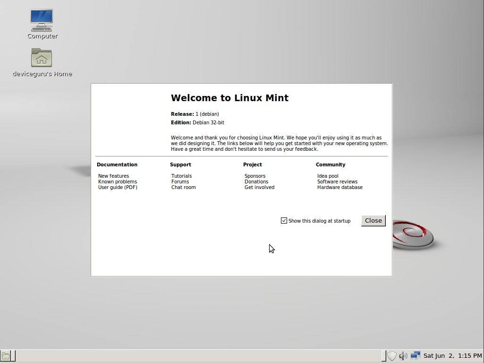Click the clock showing Sat Jun 2, 1:15 PM
The height and width of the screenshot is (363, 484).
(452, 356)
